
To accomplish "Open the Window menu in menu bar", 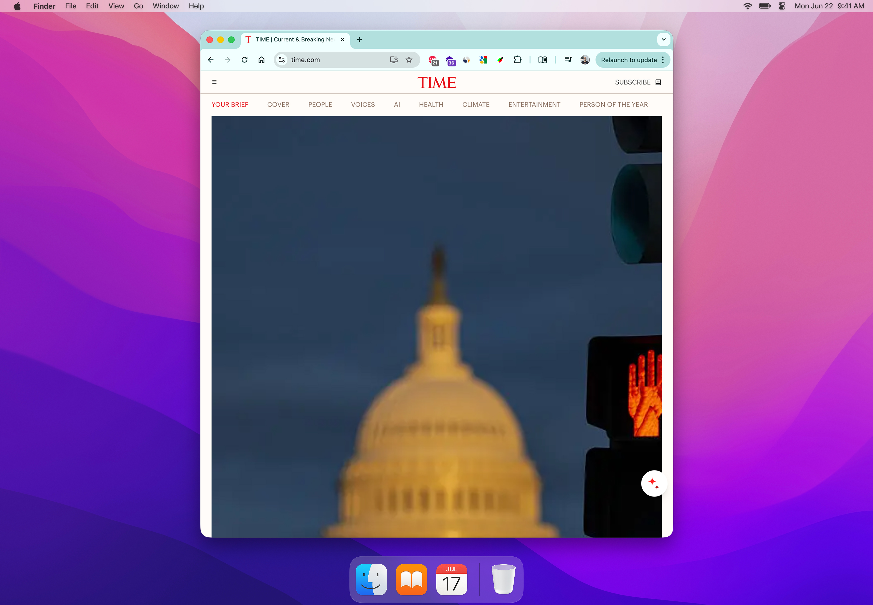I will tap(165, 6).
